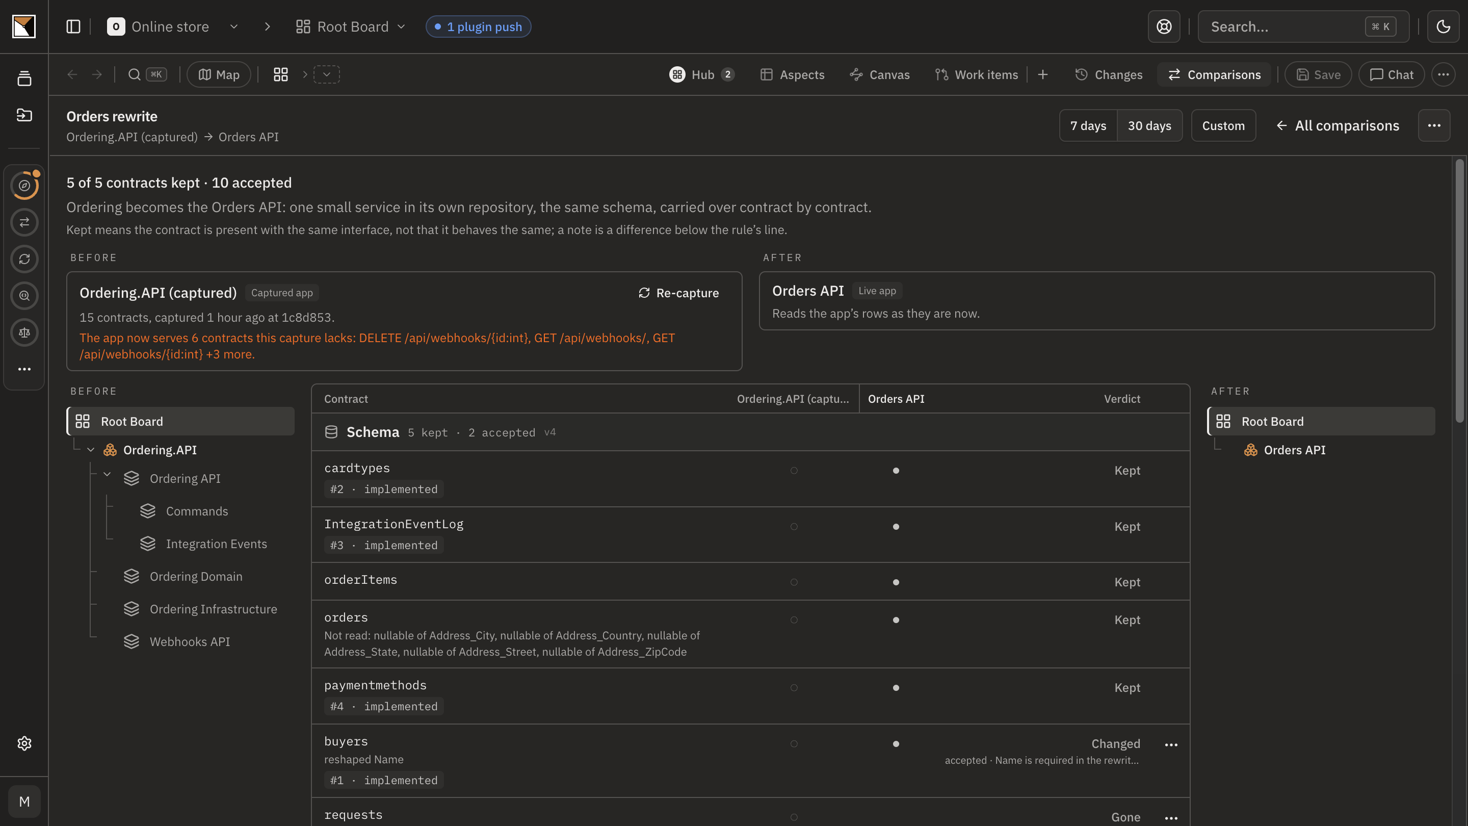Screen dimensions: 1468x826
Task: Open sidebar more options ellipsis
Action: coord(24,369)
